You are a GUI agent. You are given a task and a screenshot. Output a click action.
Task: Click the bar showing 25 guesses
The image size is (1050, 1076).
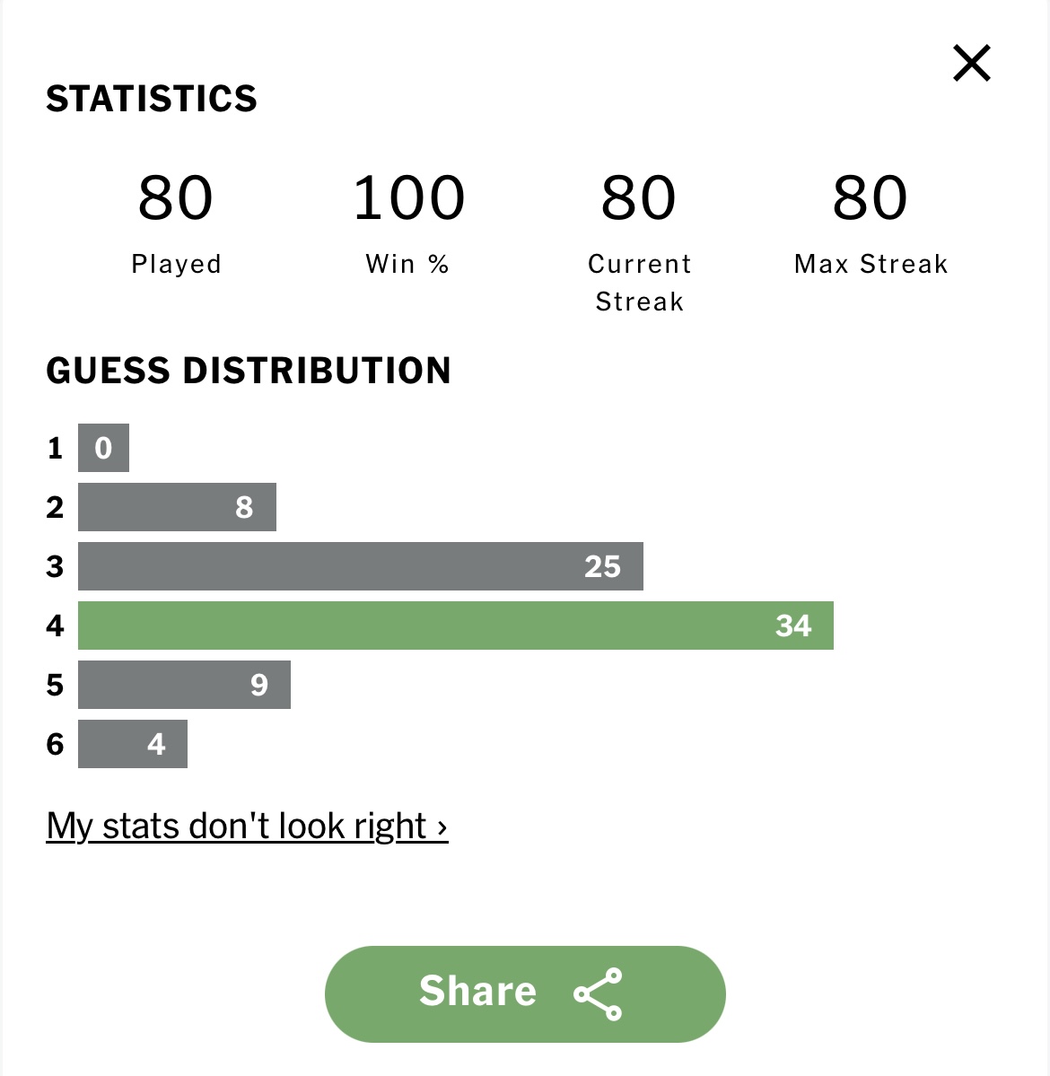(x=360, y=566)
